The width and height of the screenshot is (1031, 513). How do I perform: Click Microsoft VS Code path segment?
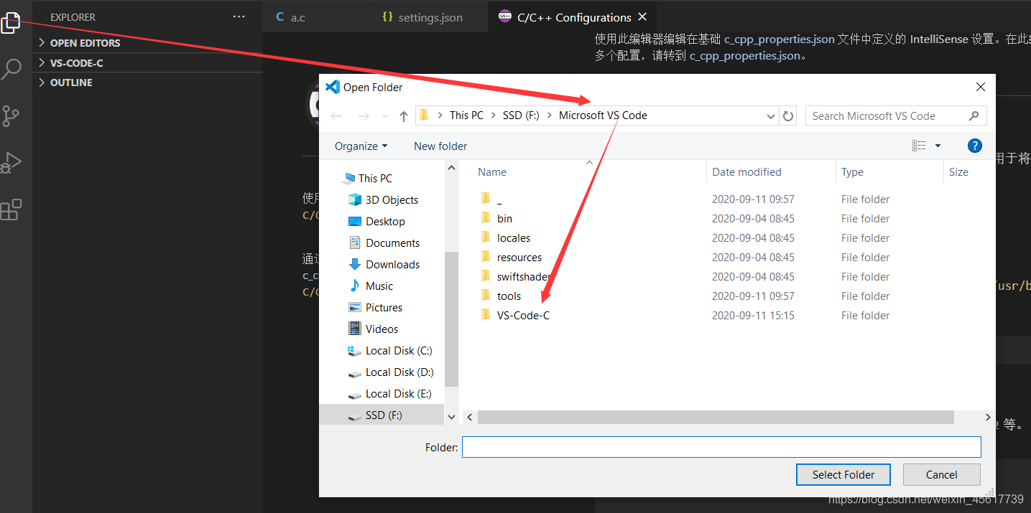603,116
